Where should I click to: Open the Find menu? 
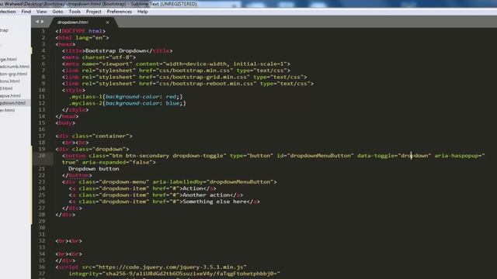coord(26,12)
